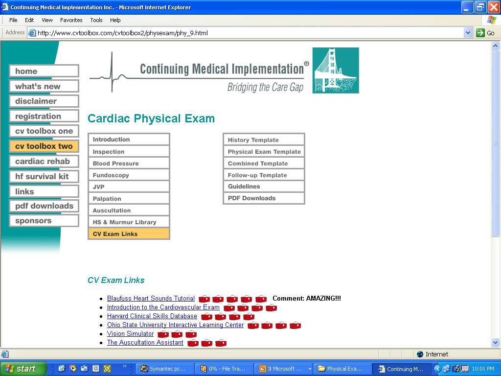Click the vertical scrollbar thumb
Screen dimensions: 501x376
(x=495, y=143)
